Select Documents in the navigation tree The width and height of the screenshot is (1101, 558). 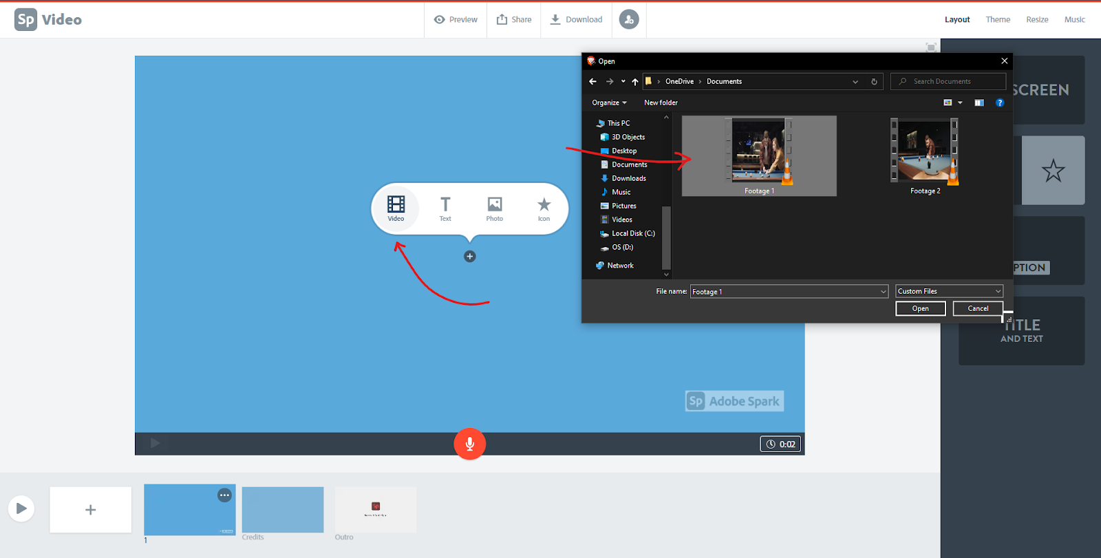(624, 164)
